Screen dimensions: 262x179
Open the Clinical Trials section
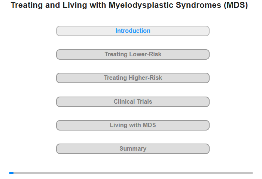tap(133, 102)
